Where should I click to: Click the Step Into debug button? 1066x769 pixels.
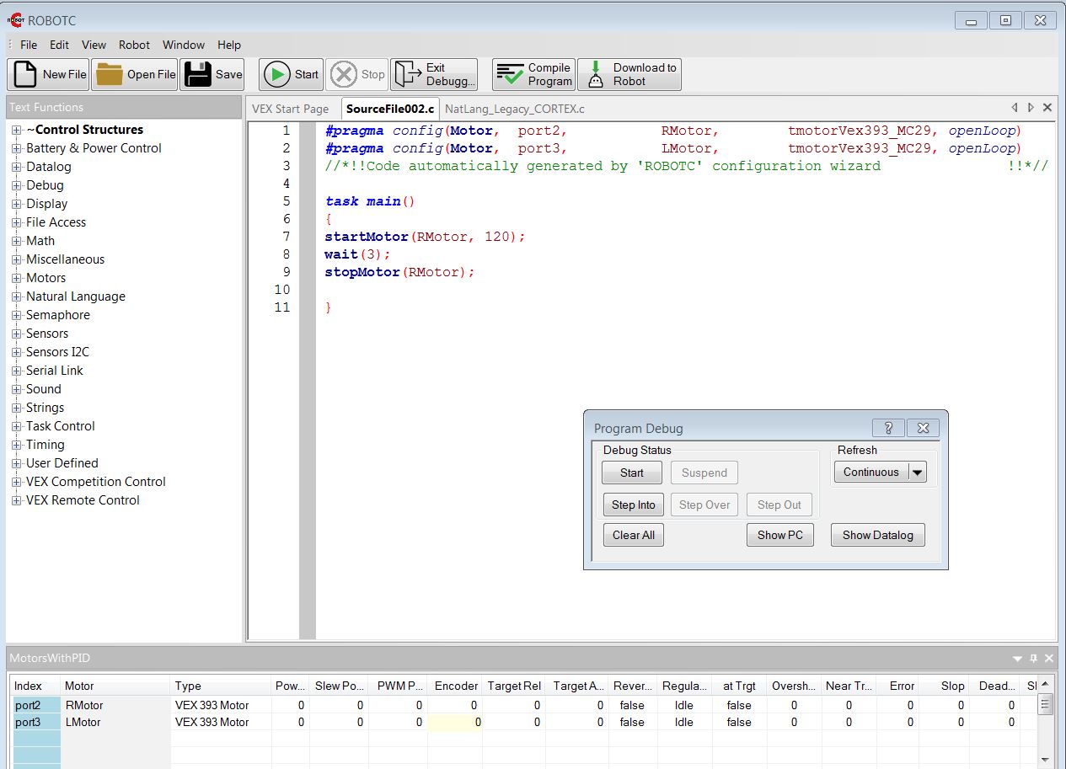pyautogui.click(x=633, y=505)
